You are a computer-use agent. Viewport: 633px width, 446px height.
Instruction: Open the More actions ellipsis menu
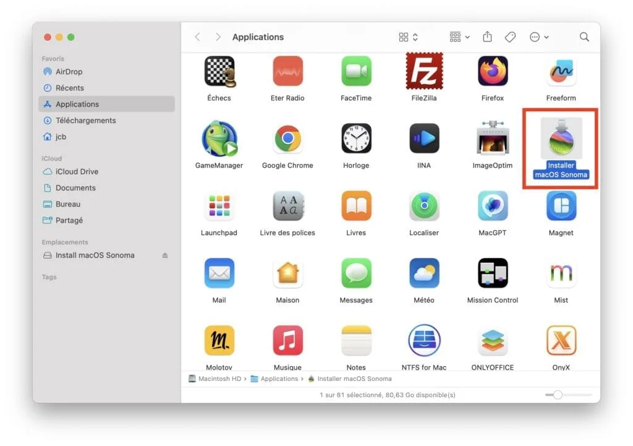tap(539, 37)
